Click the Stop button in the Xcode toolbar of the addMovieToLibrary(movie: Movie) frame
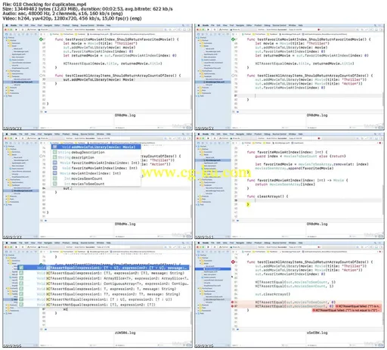387x350 pixels. coord(23,29)
